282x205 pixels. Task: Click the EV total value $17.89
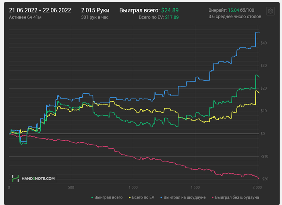(172, 17)
